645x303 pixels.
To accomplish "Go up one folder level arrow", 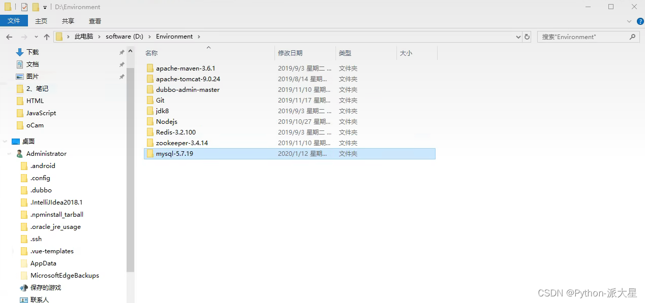I will (47, 37).
